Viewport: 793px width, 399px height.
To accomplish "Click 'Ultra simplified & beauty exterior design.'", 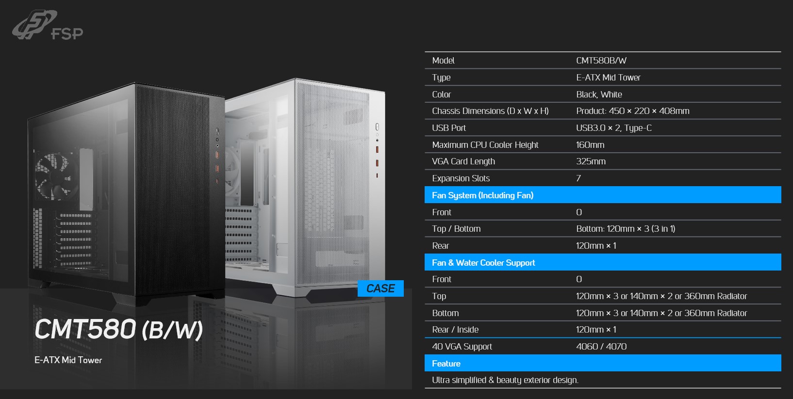I will coord(505,380).
